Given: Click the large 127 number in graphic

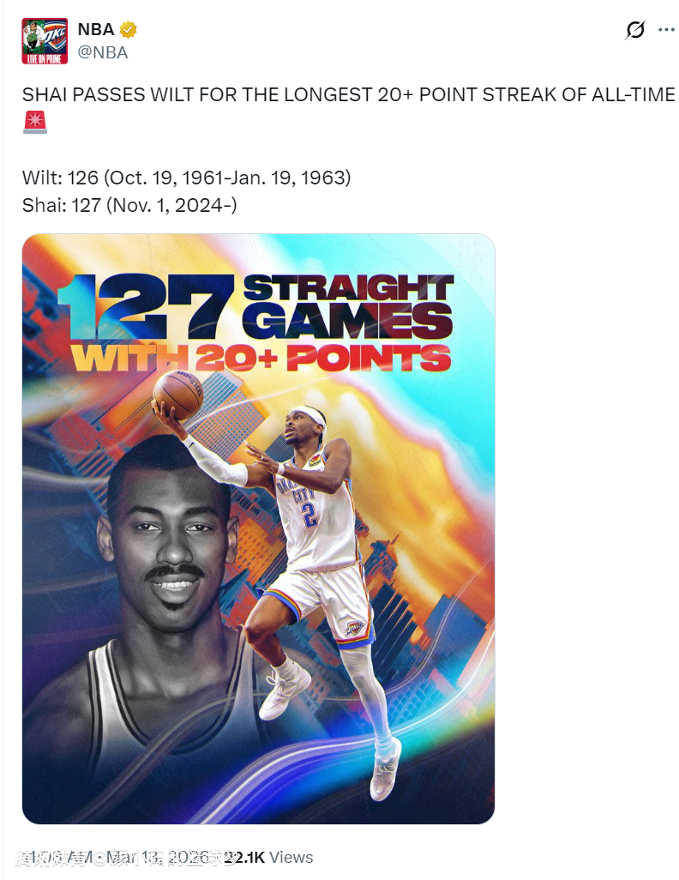Looking at the screenshot, I should (x=147, y=306).
